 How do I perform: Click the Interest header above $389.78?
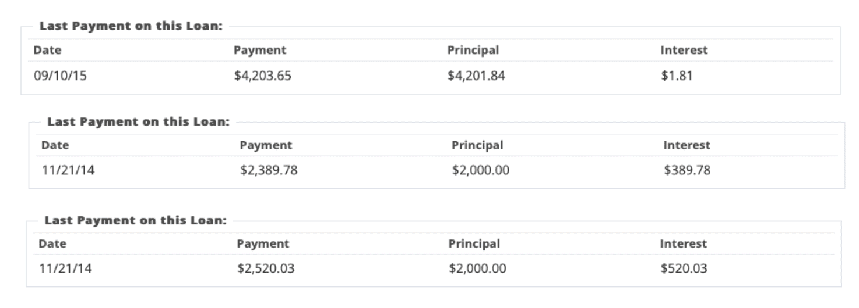click(x=687, y=145)
